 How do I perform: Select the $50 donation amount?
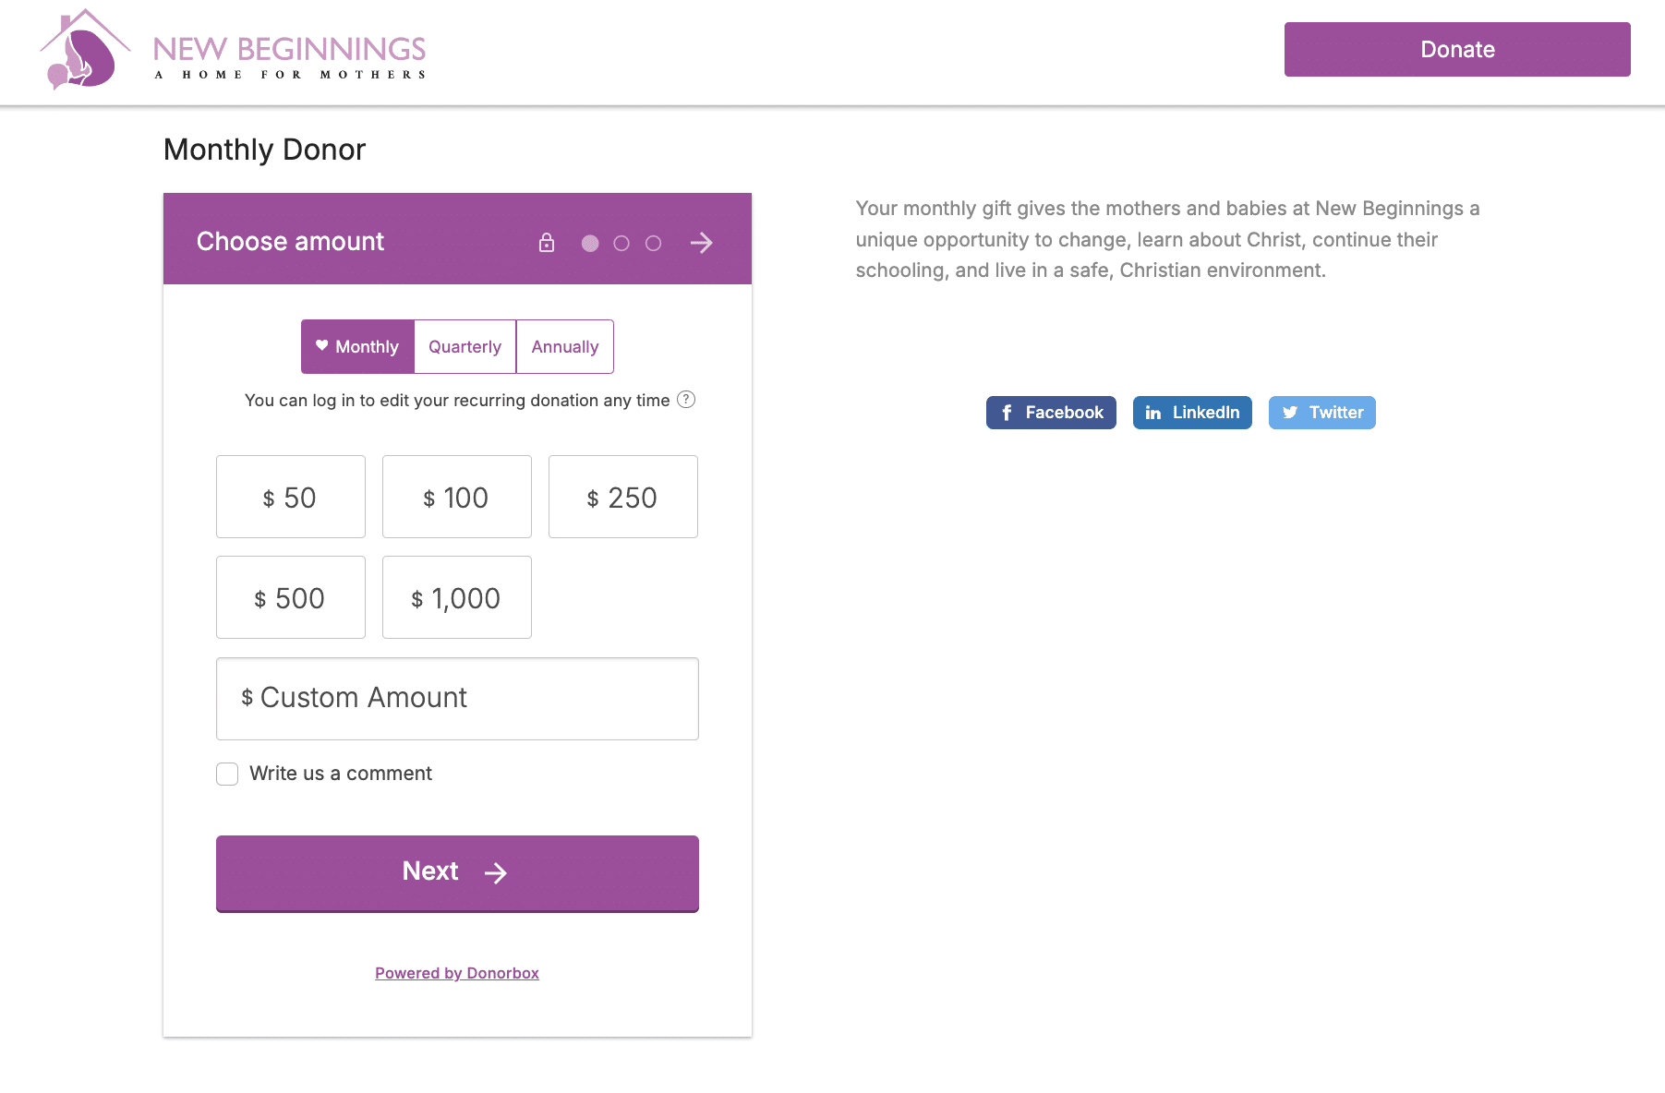coord(290,497)
